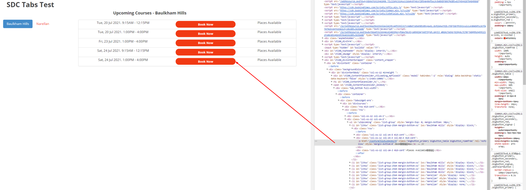Book Now for Sat 24 Jul 1:00PM course

pyautogui.click(x=205, y=61)
